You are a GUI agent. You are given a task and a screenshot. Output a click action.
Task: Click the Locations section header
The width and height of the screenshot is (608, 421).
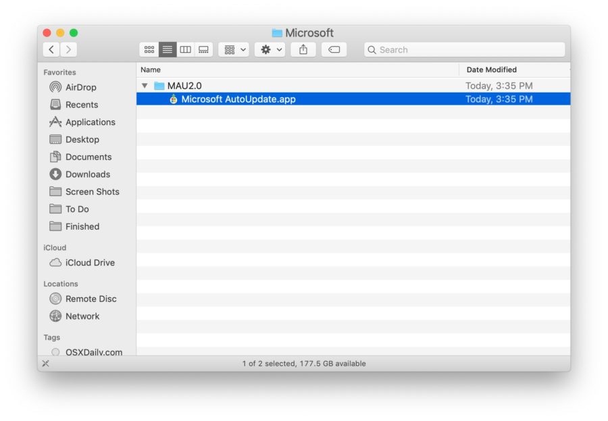point(61,284)
